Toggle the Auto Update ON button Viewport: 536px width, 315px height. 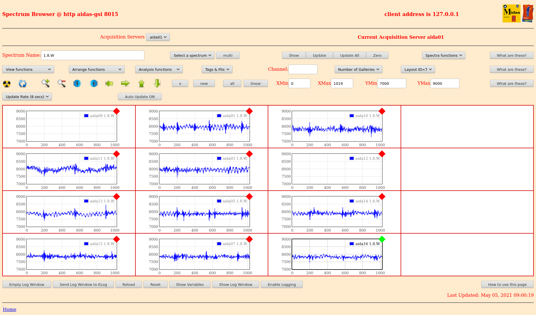pyautogui.click(x=140, y=97)
